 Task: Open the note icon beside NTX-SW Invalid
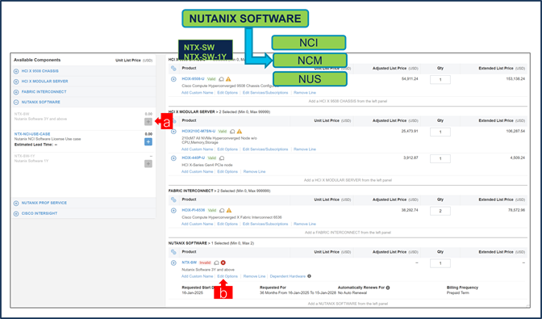pyautogui.click(x=216, y=262)
